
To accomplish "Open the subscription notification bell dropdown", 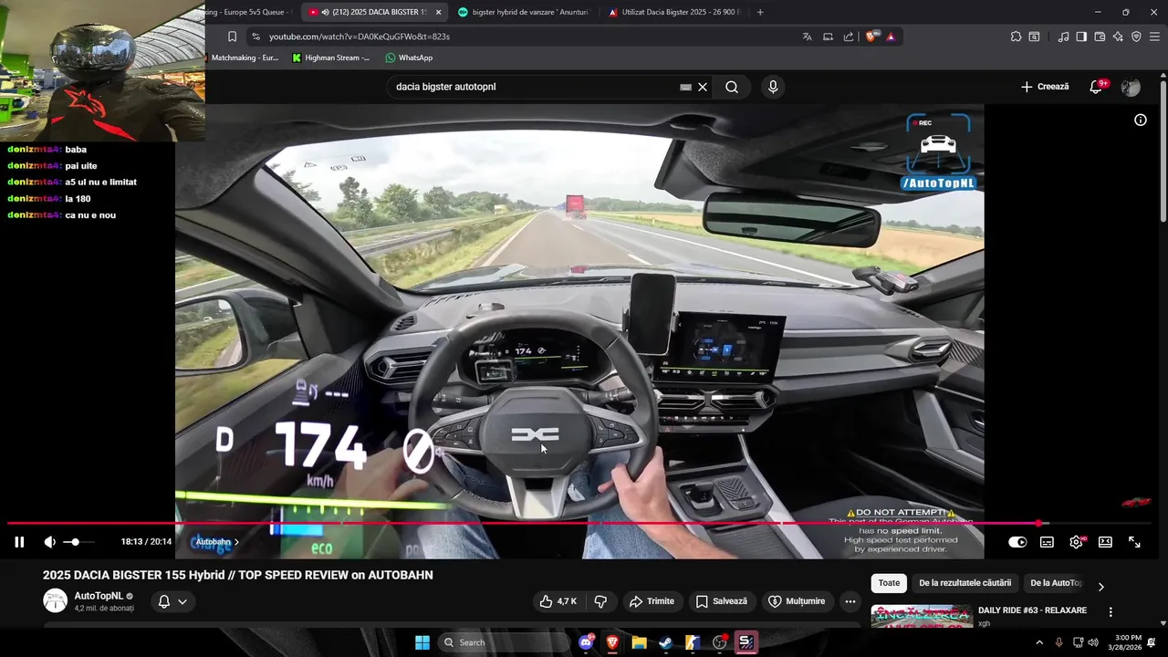I will (x=172, y=601).
